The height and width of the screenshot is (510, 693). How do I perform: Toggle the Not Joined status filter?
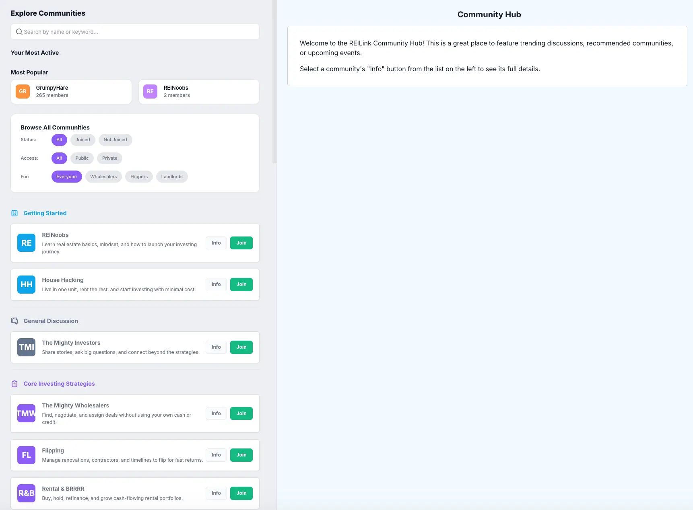(115, 140)
